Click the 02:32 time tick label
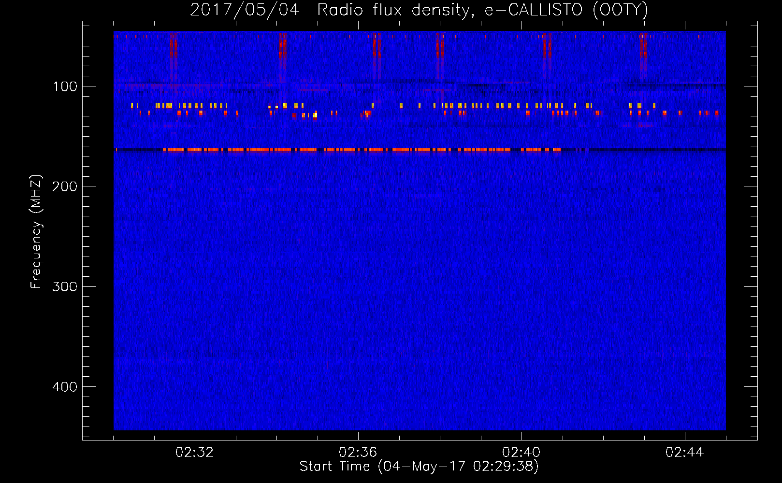This screenshot has height=483, width=782. (195, 453)
